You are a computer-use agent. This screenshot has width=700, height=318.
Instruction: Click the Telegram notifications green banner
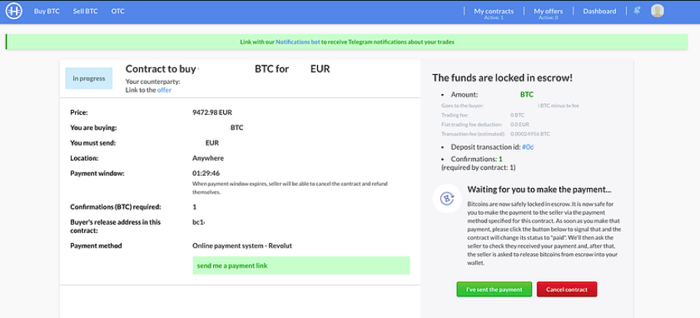click(347, 42)
